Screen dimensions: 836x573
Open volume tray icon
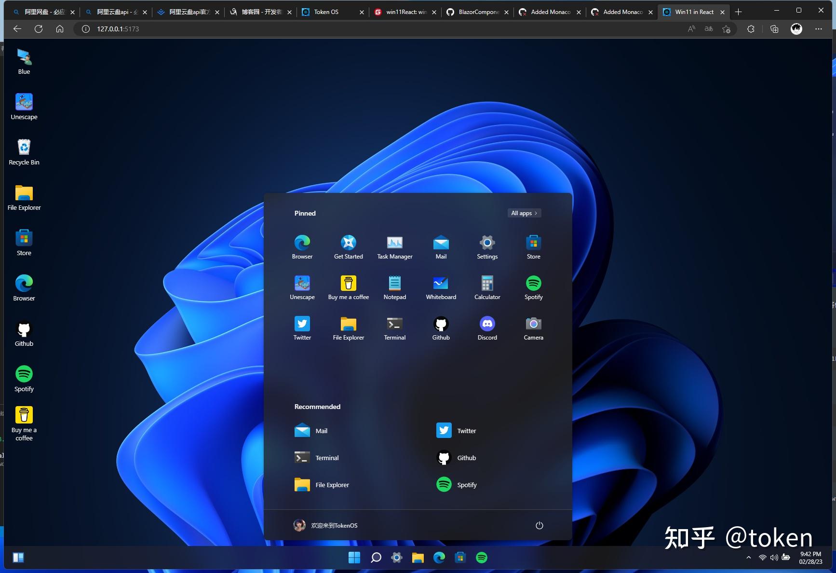pyautogui.click(x=774, y=558)
